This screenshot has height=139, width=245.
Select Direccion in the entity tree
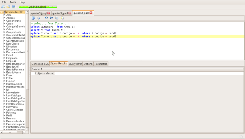click(11, 47)
